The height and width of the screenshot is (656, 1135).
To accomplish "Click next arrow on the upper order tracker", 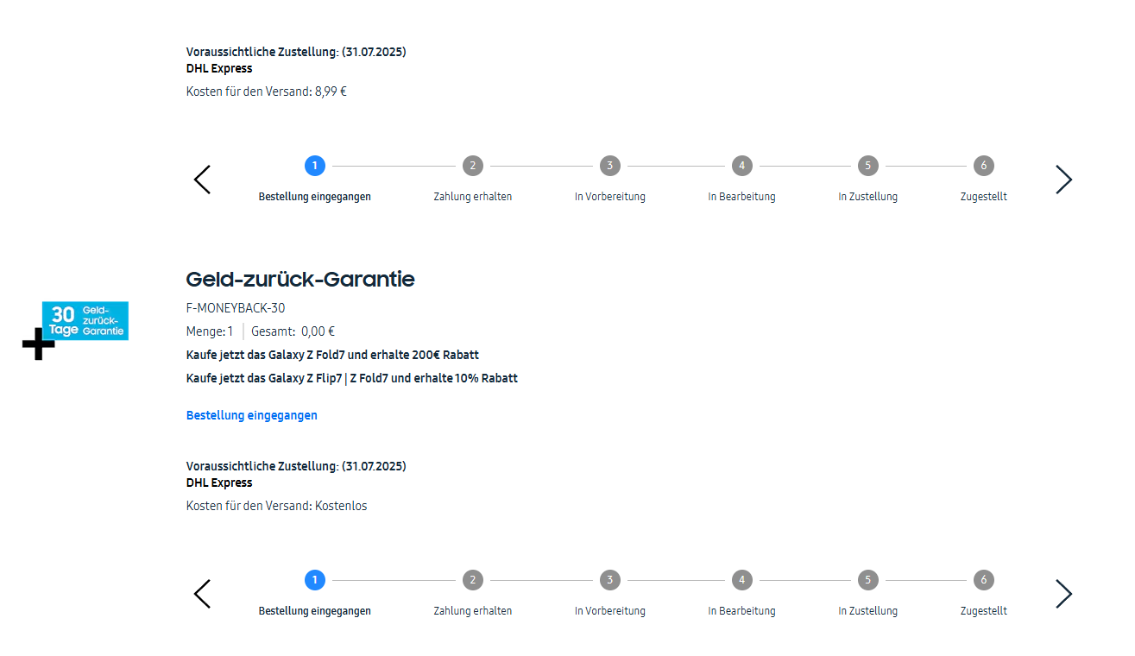I will (x=1063, y=180).
